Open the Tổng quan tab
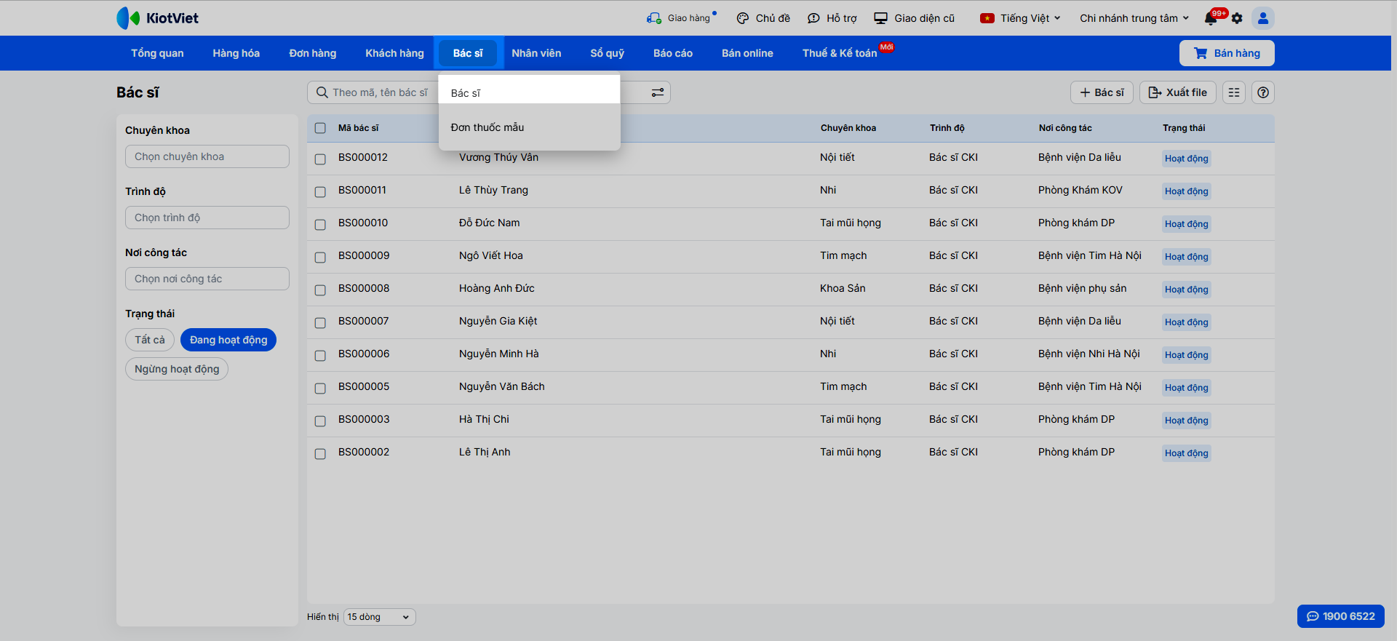Viewport: 1397px width, 641px height. coord(157,53)
